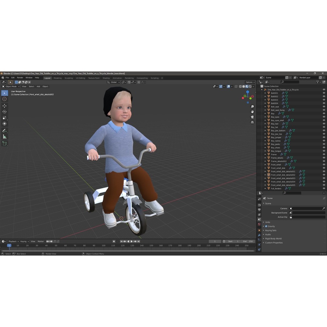Hide Front_whell using its eye icon
This screenshot has height=327, width=327.
(x=324, y=164)
